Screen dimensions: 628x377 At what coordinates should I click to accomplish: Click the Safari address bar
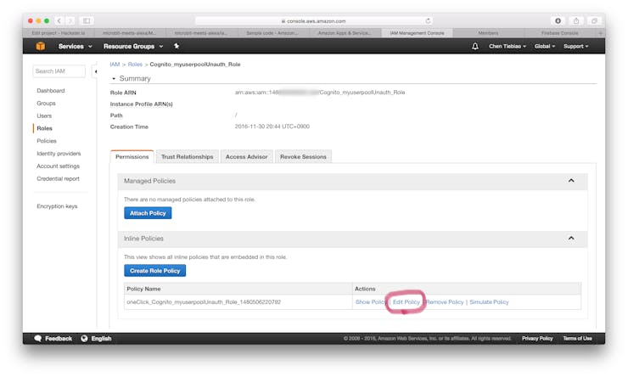point(314,21)
